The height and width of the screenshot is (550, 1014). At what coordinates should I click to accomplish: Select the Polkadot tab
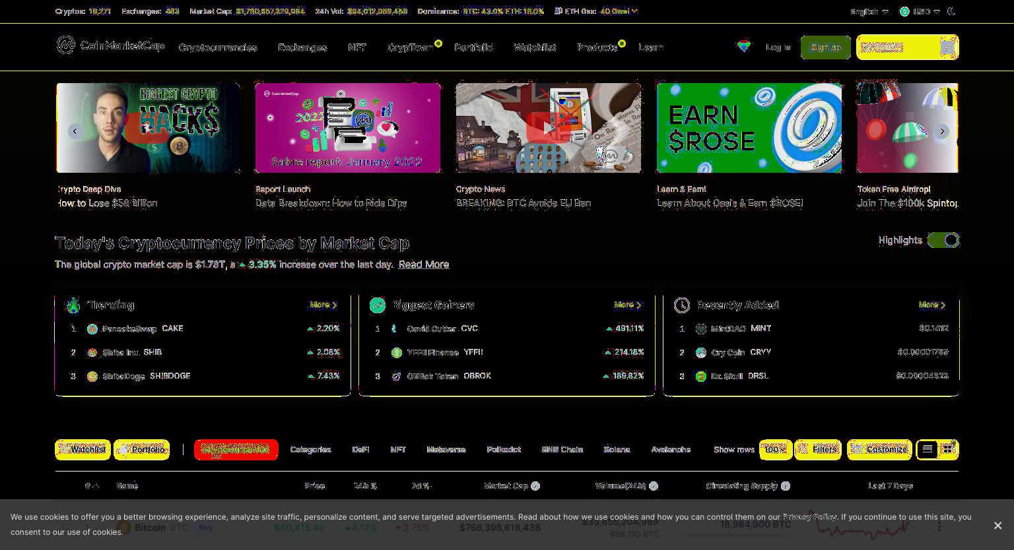(x=504, y=449)
